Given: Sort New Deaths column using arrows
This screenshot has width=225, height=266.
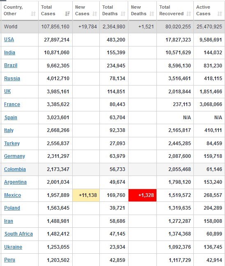Looking at the screenshot, I should [x=152, y=14].
